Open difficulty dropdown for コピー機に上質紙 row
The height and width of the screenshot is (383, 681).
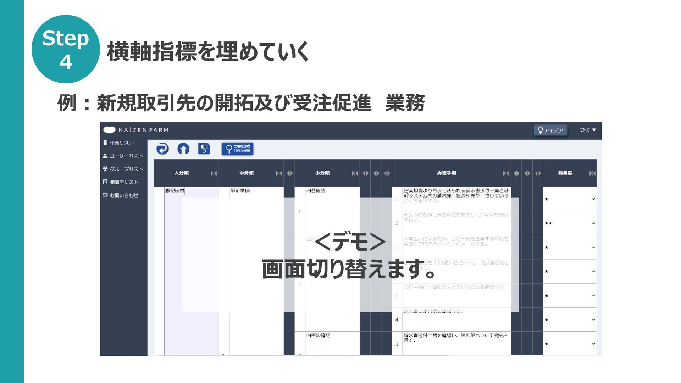(x=570, y=296)
